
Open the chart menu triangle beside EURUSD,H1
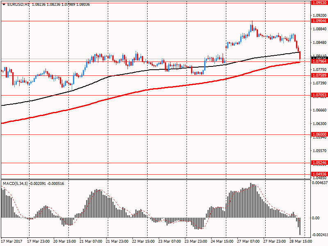click(x=4, y=5)
